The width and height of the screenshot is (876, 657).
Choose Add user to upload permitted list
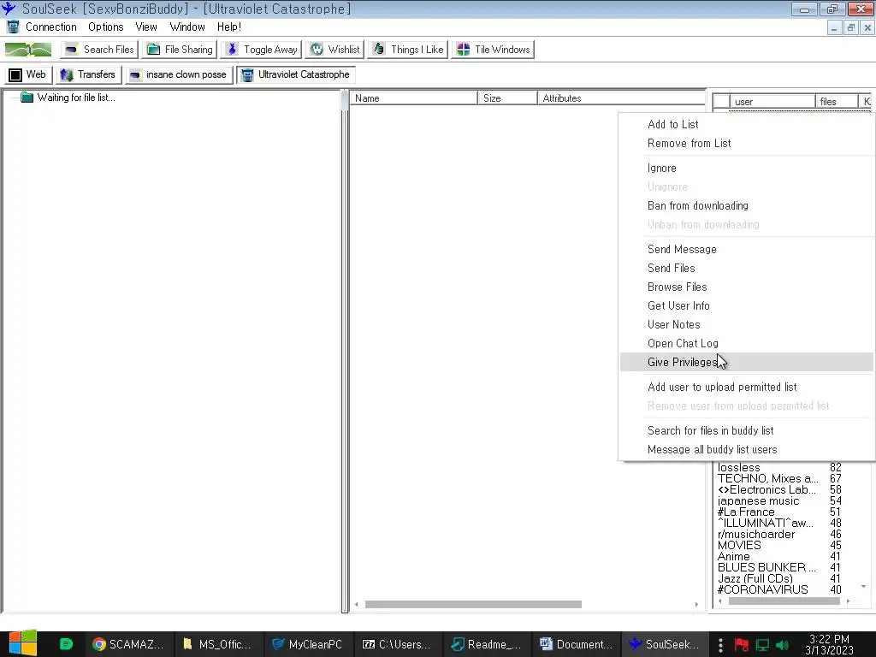[x=746, y=388]
